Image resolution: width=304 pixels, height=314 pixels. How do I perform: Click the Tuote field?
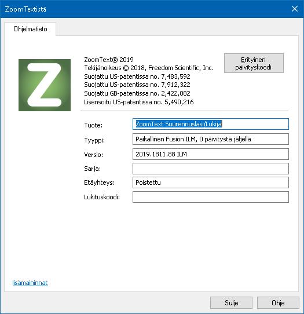tap(211, 124)
